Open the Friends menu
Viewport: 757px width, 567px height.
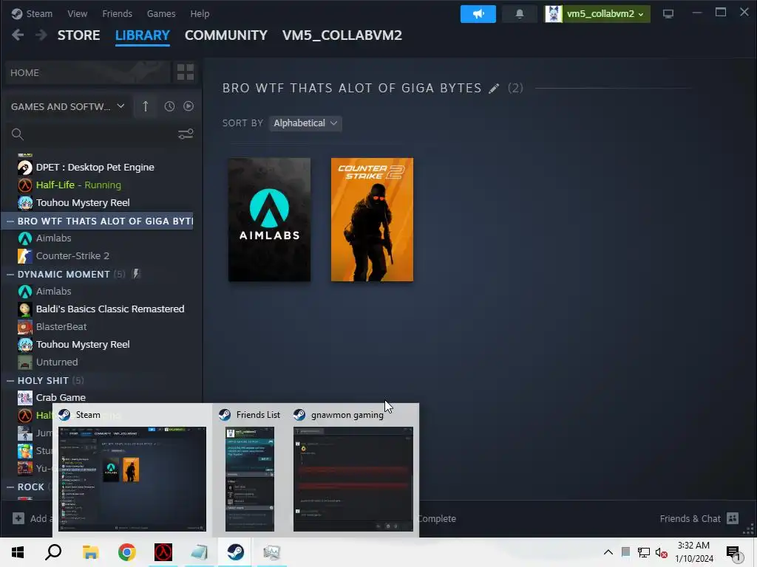coord(118,13)
